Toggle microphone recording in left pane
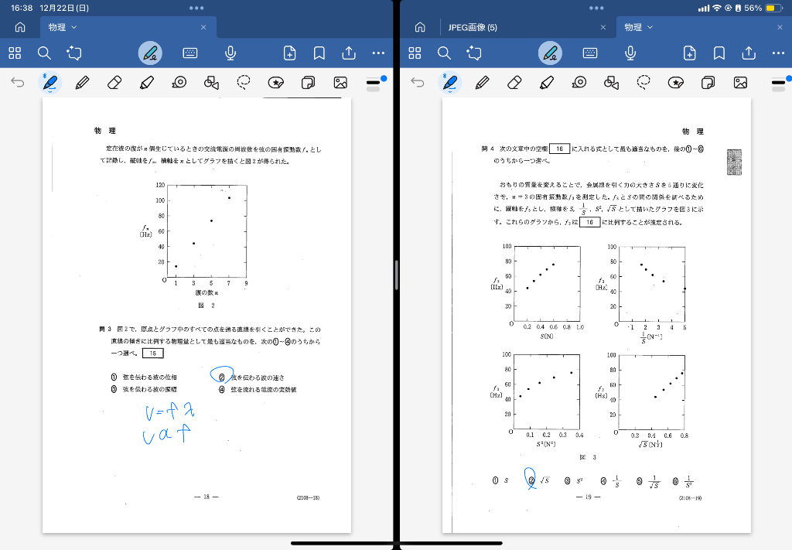Viewport: 792px width, 550px height. click(x=230, y=53)
